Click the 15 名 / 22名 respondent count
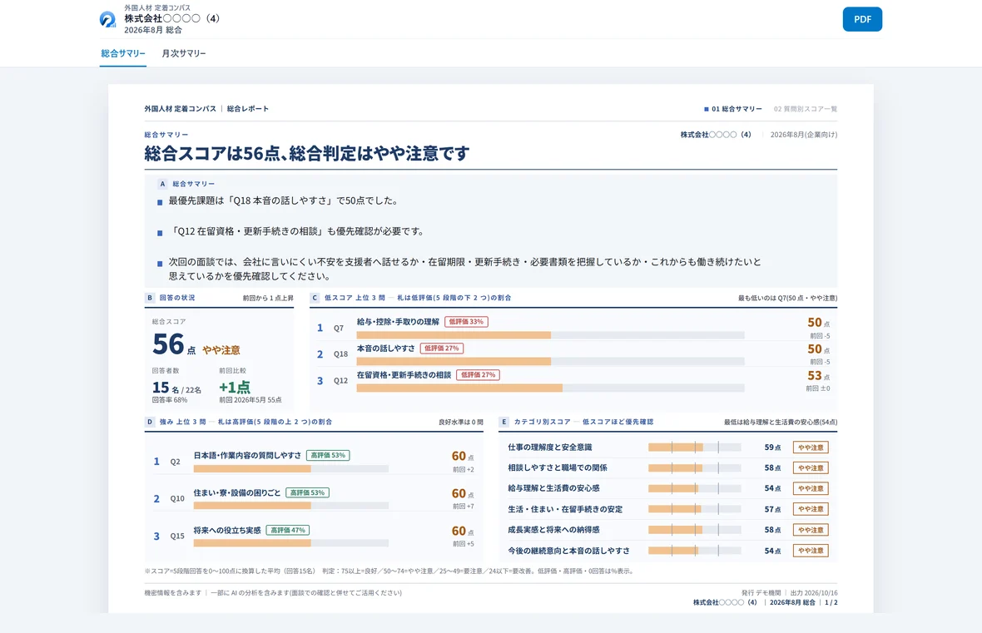The width and height of the screenshot is (982, 633). pos(176,388)
